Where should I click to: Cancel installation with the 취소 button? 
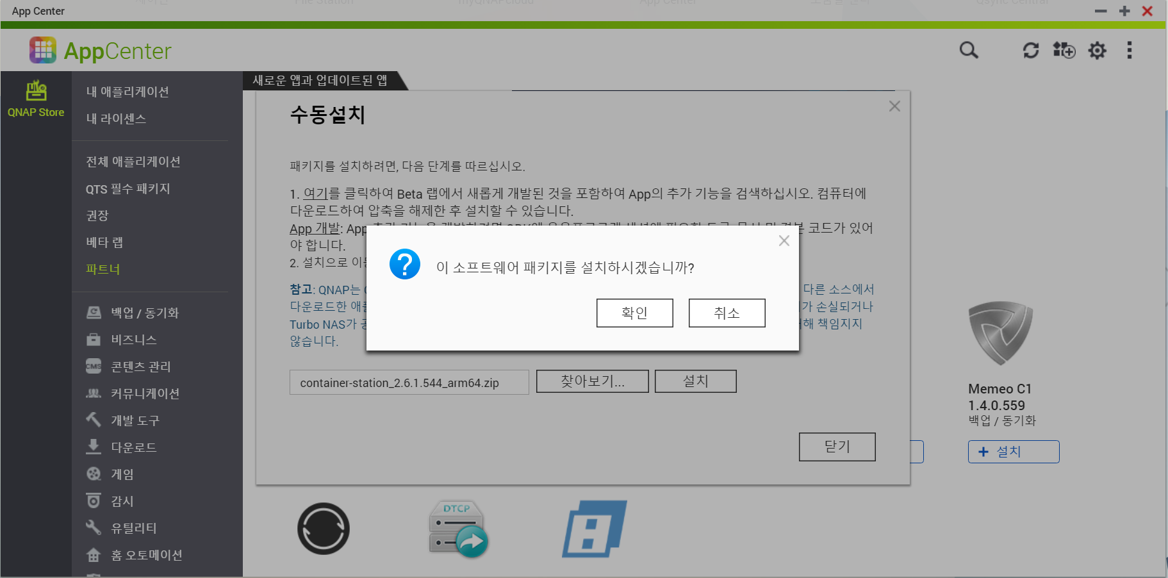(x=727, y=313)
